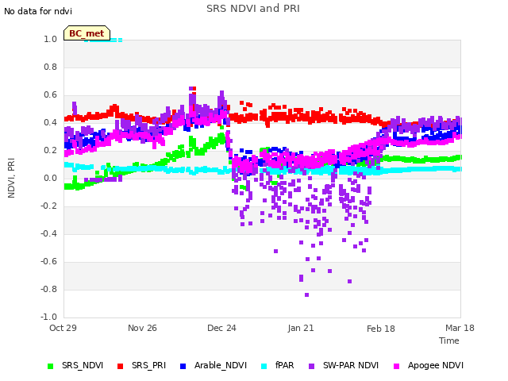The height and width of the screenshot is (381, 508).
Task: Select the Jan 21 x-axis label
Action: [301, 328]
